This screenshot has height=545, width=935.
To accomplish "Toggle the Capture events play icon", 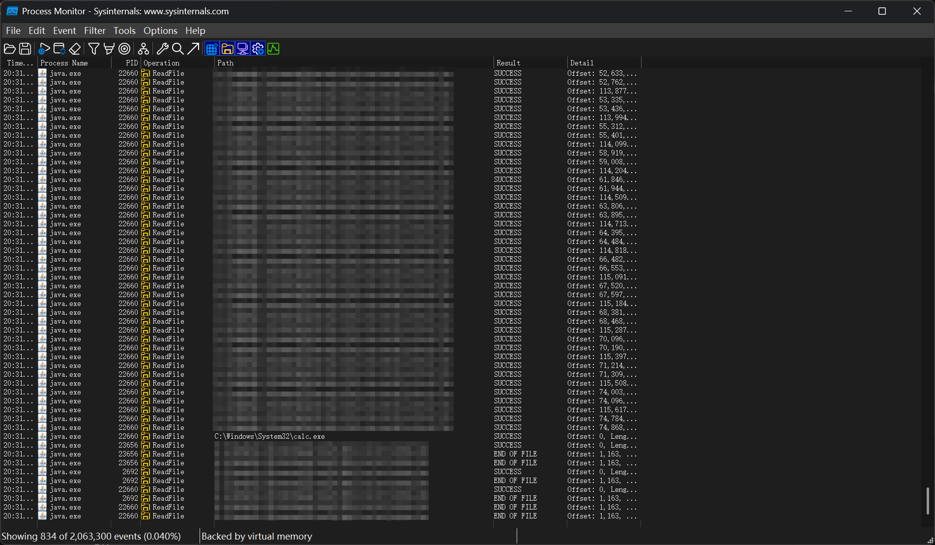I will 44,49.
